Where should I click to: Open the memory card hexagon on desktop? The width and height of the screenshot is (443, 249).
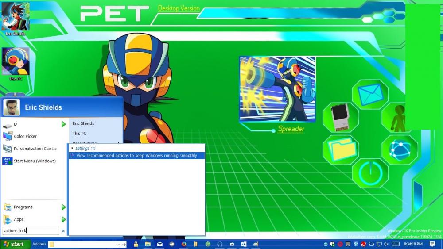pos(340,117)
